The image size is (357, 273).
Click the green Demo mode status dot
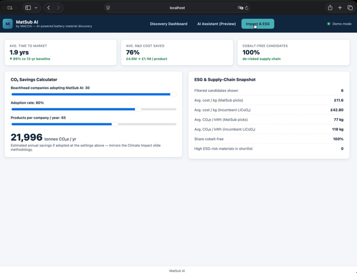tap(328, 24)
